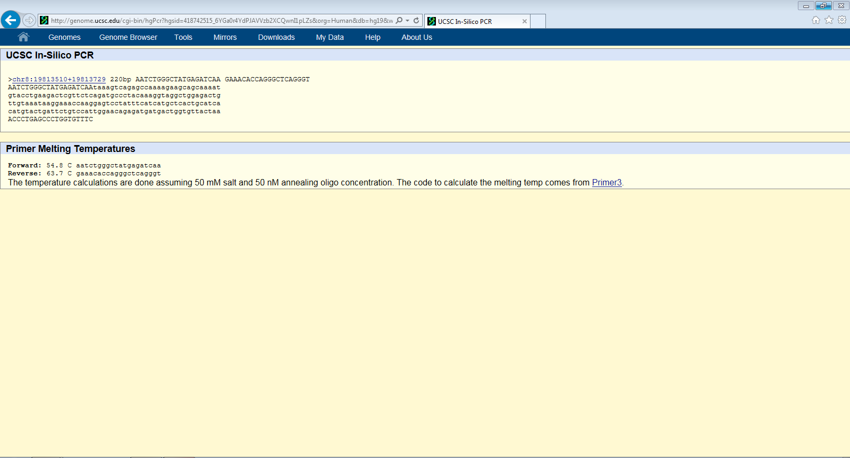Open the Genome Browser menu
The image size is (850, 458).
[128, 37]
